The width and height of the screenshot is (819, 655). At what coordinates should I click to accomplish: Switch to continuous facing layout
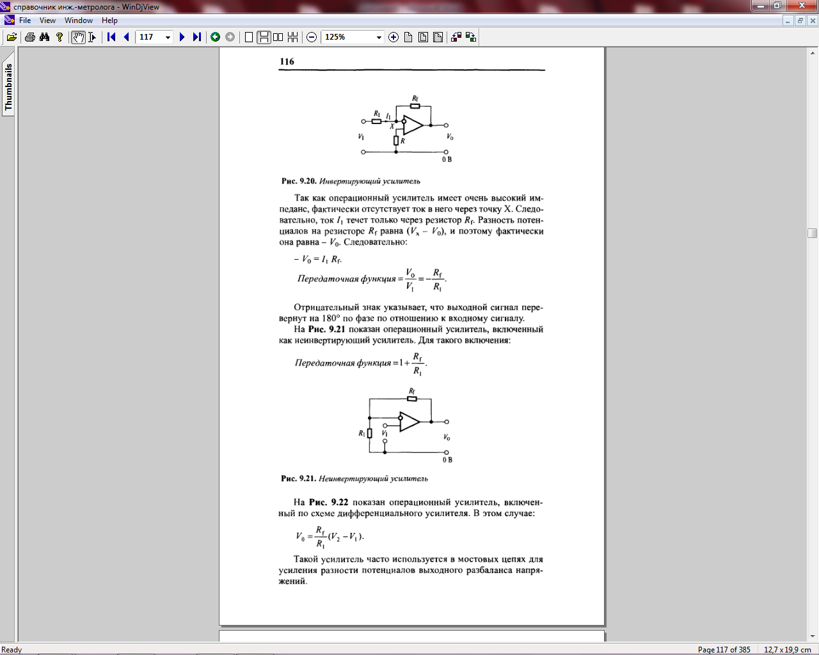point(292,37)
